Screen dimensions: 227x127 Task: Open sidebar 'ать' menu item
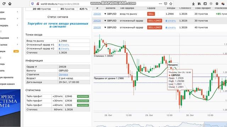(2, 71)
